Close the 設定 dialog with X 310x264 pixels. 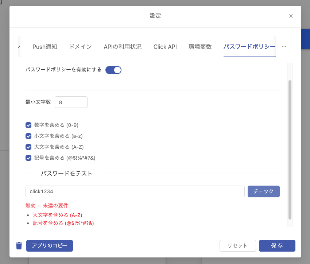(x=291, y=16)
